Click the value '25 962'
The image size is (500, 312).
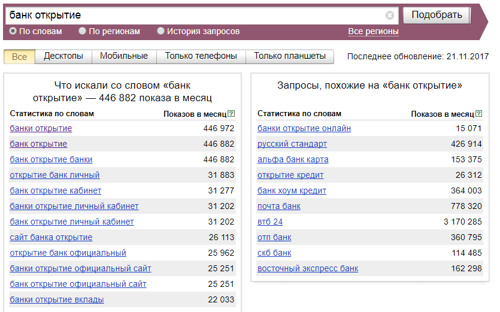pos(221,253)
